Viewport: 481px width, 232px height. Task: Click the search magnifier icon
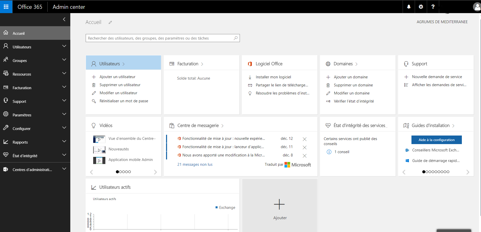236,38
